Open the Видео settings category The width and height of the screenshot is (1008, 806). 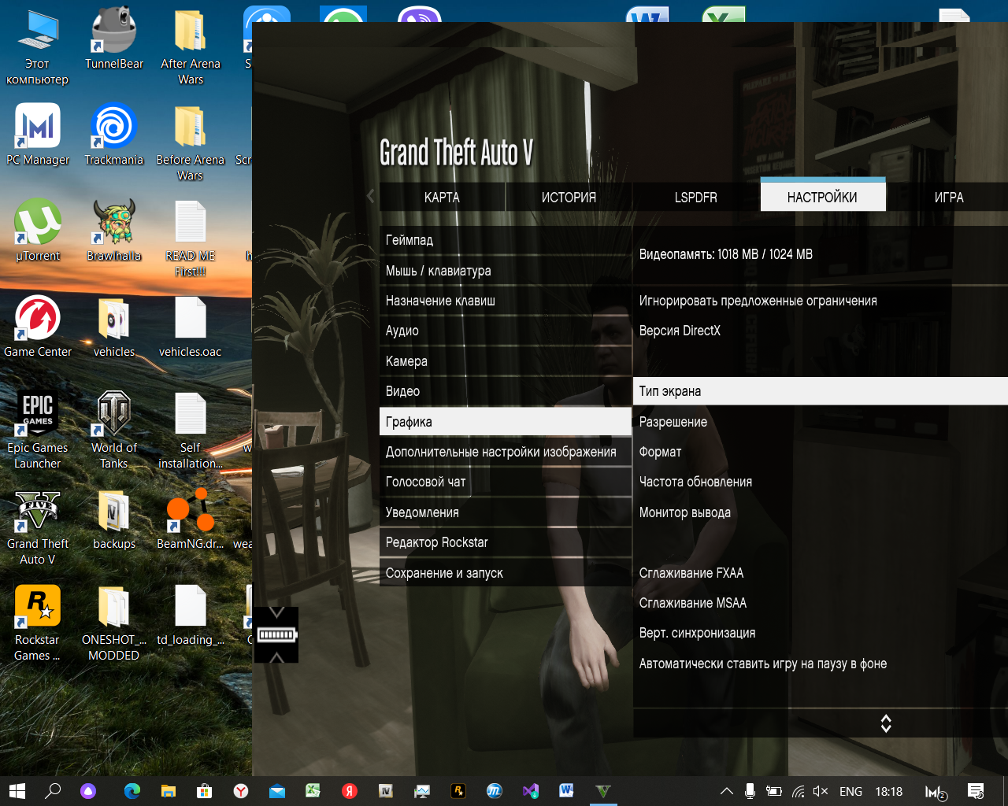click(x=506, y=391)
